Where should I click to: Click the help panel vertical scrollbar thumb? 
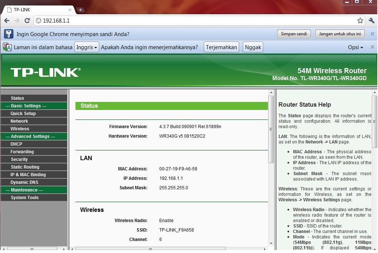[x=374, y=122]
